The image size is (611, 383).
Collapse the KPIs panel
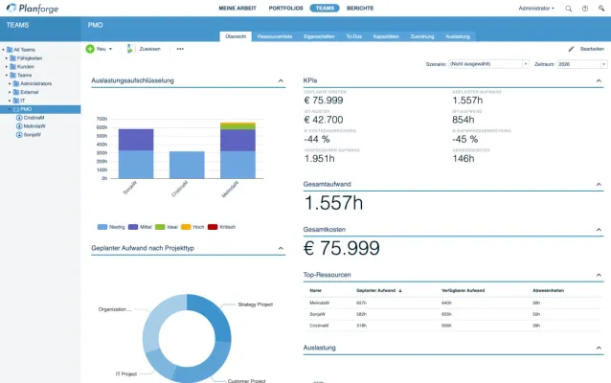[x=599, y=80]
